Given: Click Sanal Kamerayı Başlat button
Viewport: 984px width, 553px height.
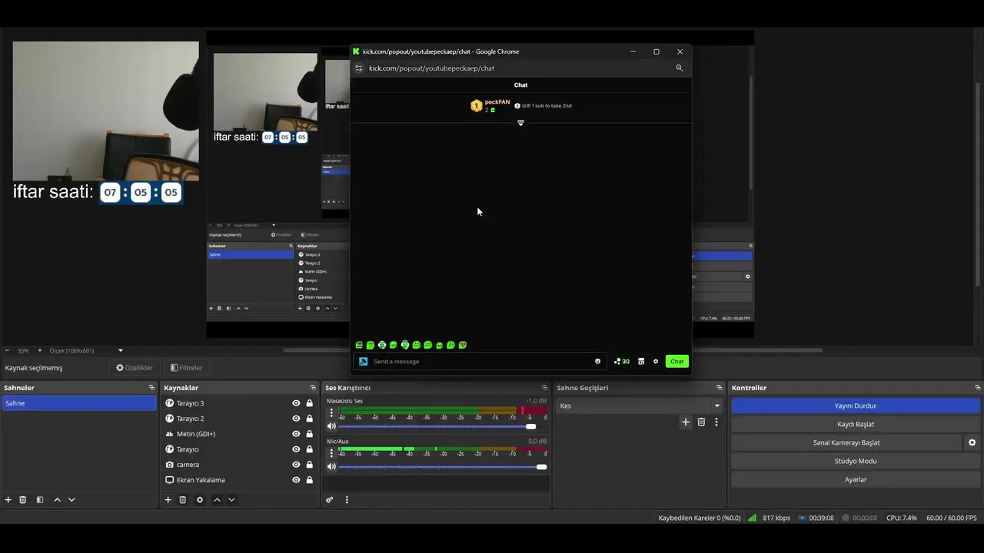Looking at the screenshot, I should (x=846, y=442).
